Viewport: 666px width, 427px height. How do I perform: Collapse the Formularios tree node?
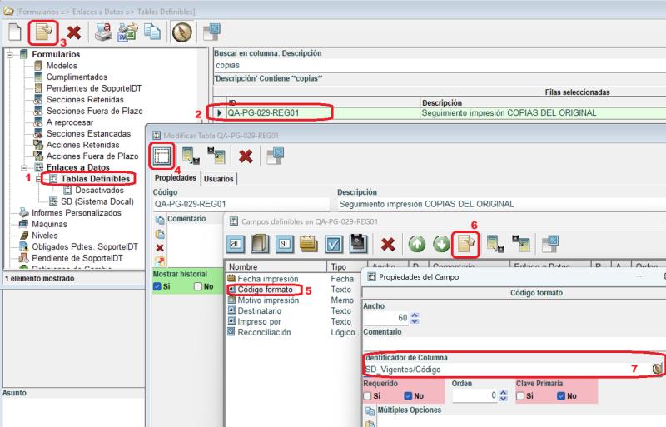[9, 55]
